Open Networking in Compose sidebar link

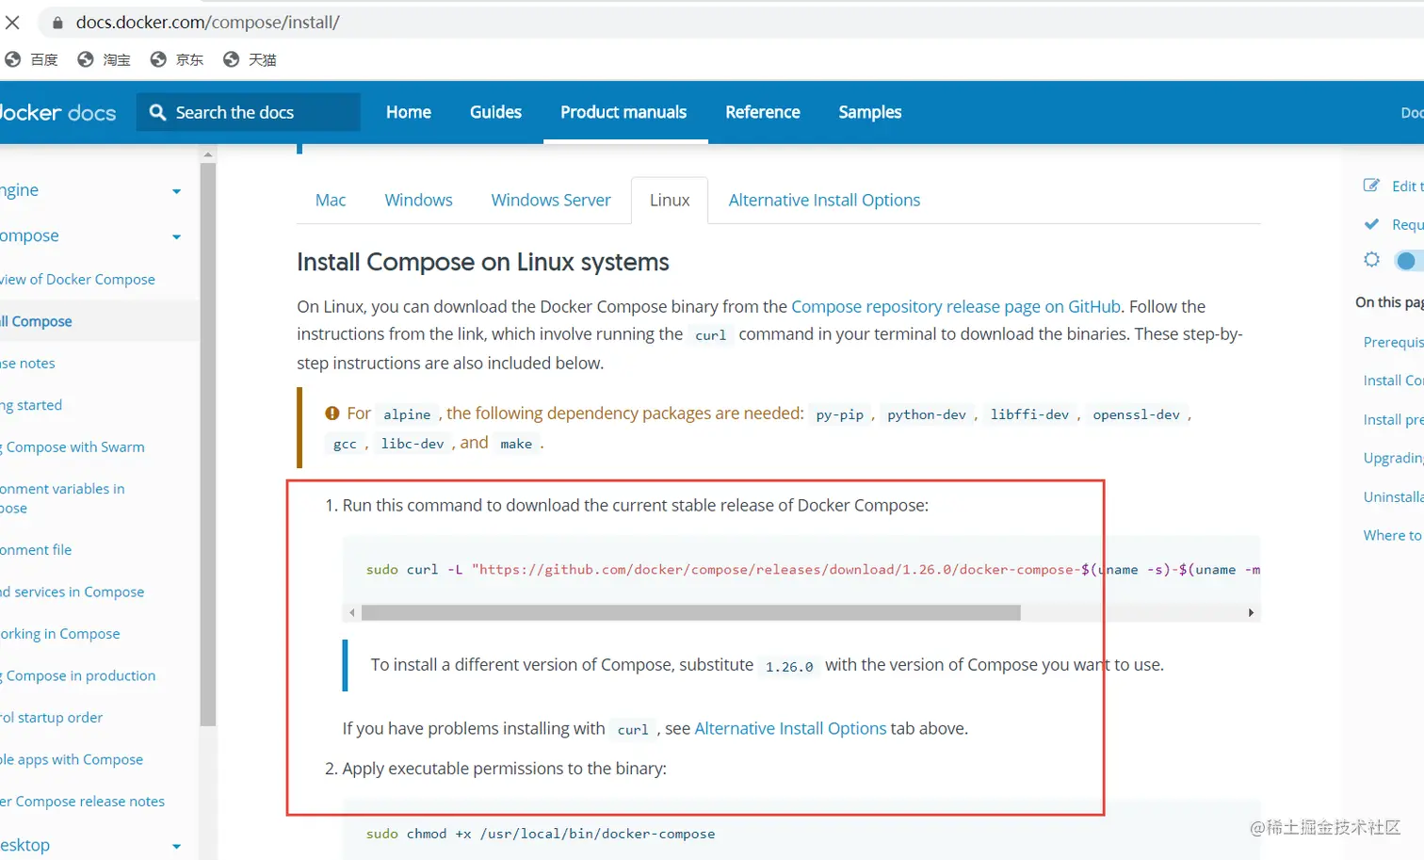tap(60, 634)
